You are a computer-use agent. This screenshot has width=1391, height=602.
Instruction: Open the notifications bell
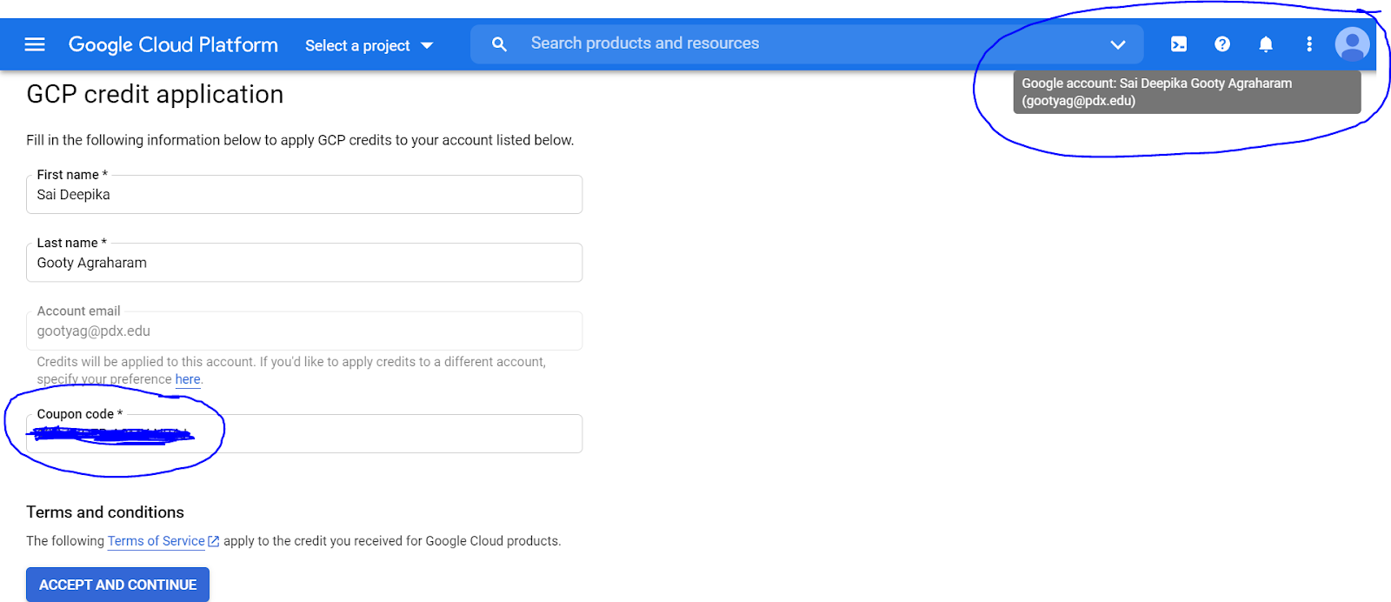pos(1266,44)
